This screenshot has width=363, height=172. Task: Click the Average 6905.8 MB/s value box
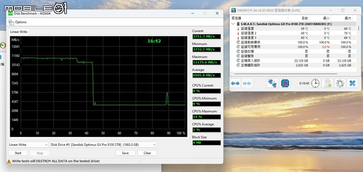click(x=207, y=76)
